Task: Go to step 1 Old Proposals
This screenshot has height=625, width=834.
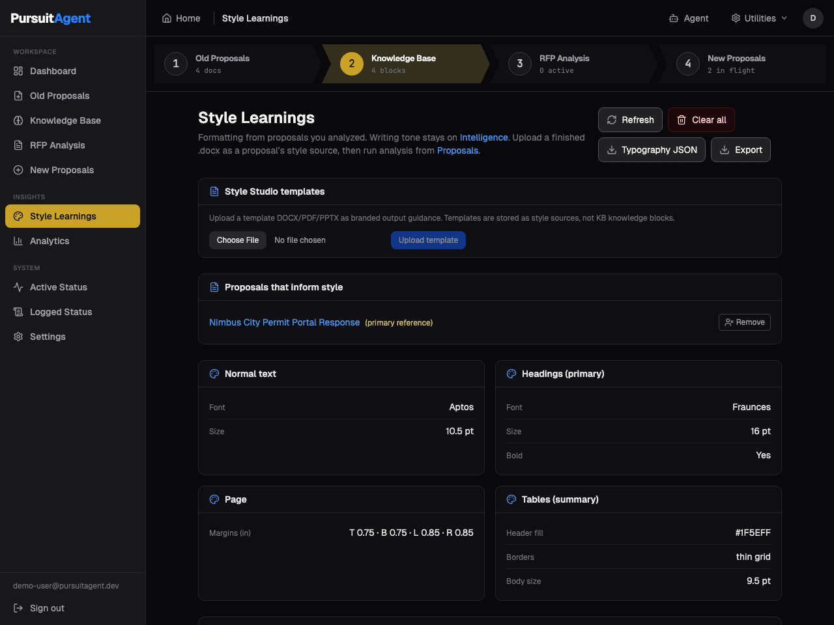Action: click(237, 64)
